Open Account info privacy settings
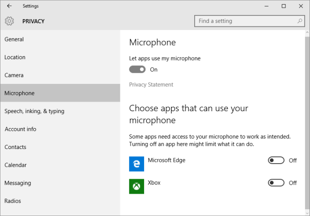Screen dimensions: 310x216 (21, 129)
